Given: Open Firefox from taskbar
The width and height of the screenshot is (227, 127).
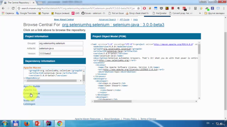Looking at the screenshot, I should (x=27, y=123).
